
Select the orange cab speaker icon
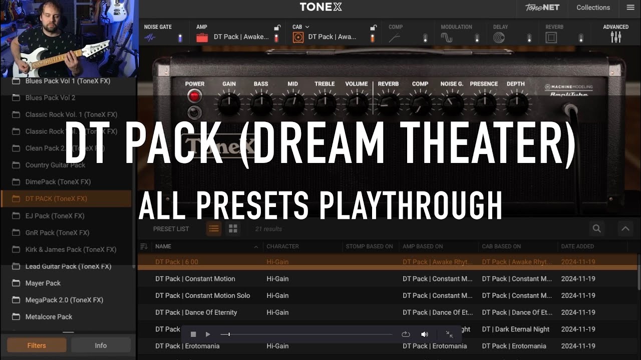(x=298, y=37)
